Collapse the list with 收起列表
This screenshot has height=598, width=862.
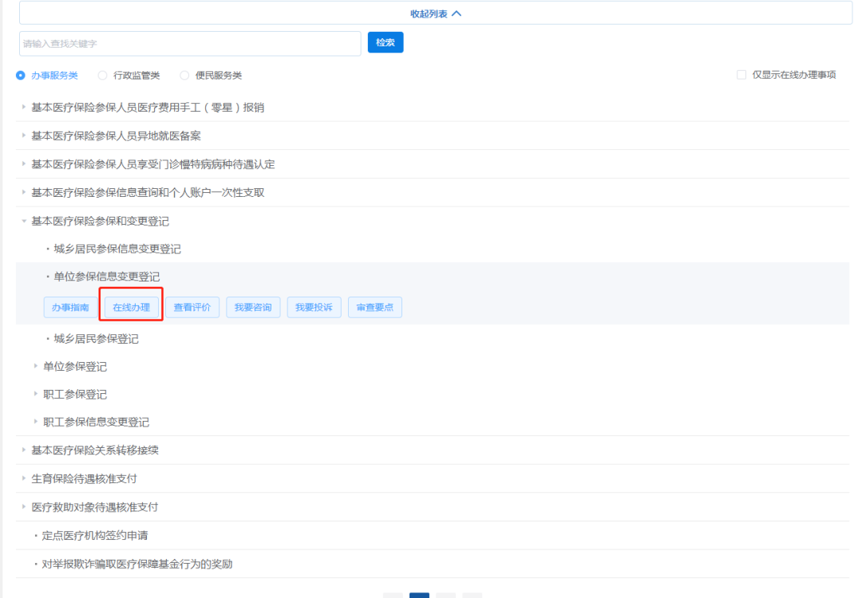click(436, 14)
